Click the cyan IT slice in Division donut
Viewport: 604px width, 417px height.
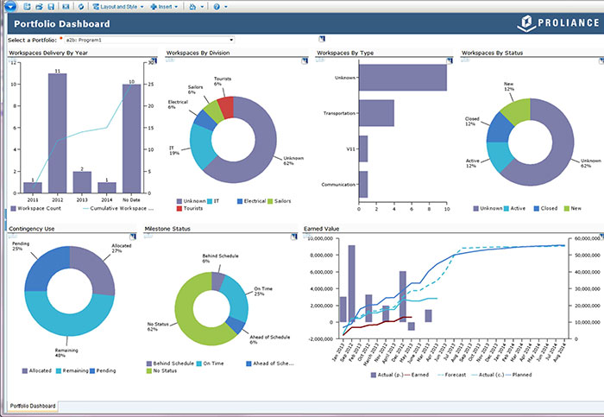point(201,146)
